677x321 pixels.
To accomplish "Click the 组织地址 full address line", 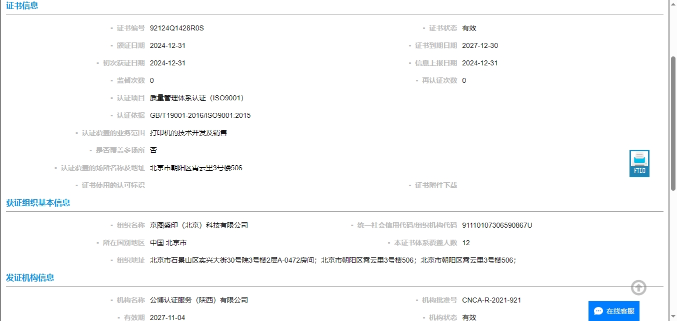I will tap(333, 260).
